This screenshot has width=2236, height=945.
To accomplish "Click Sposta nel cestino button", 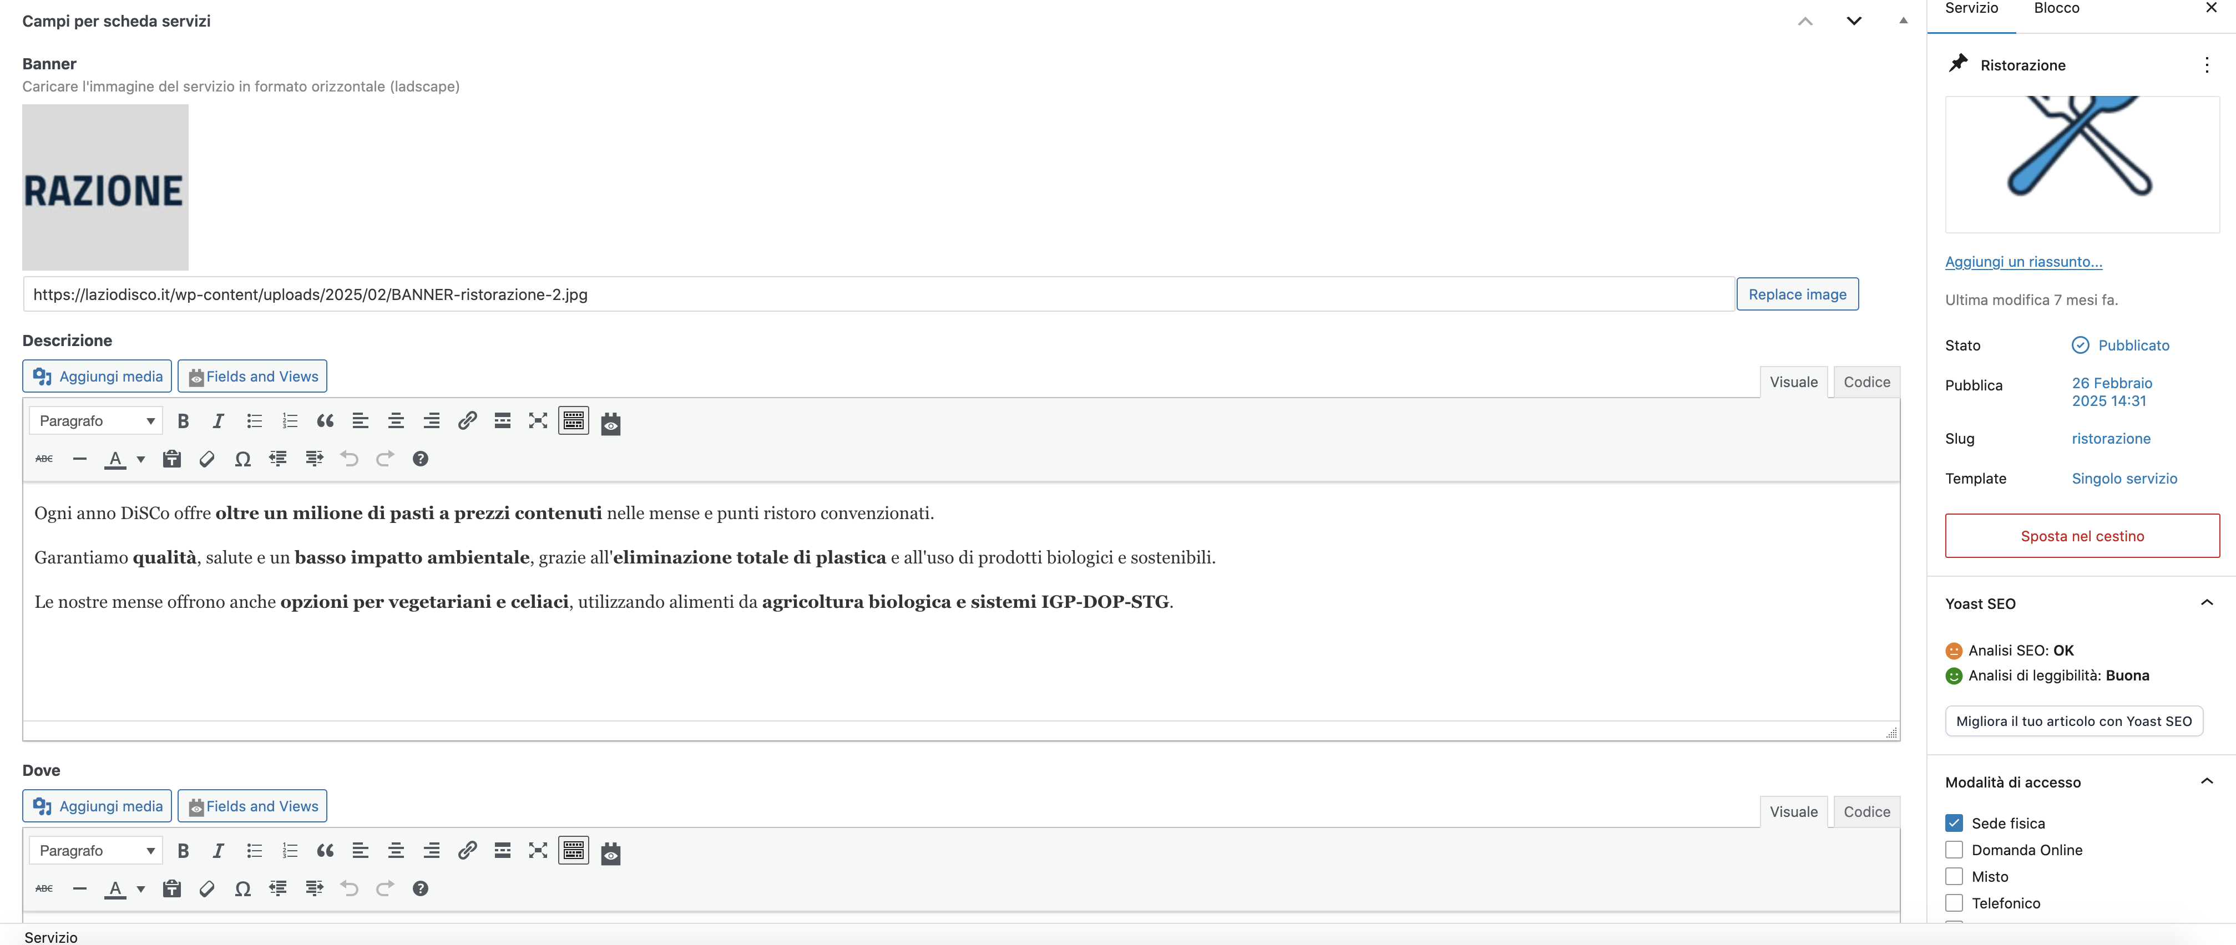I will point(2082,536).
